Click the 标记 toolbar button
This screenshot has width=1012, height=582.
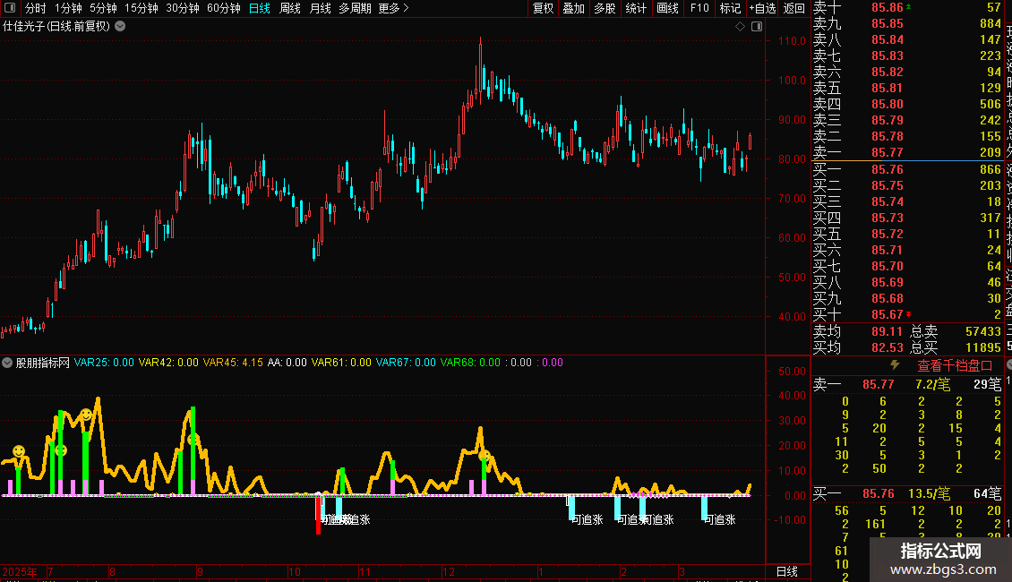point(731,8)
